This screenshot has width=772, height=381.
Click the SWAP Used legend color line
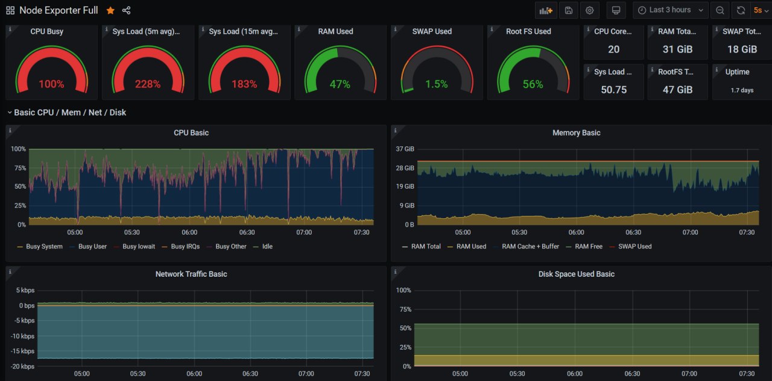pyautogui.click(x=612, y=247)
